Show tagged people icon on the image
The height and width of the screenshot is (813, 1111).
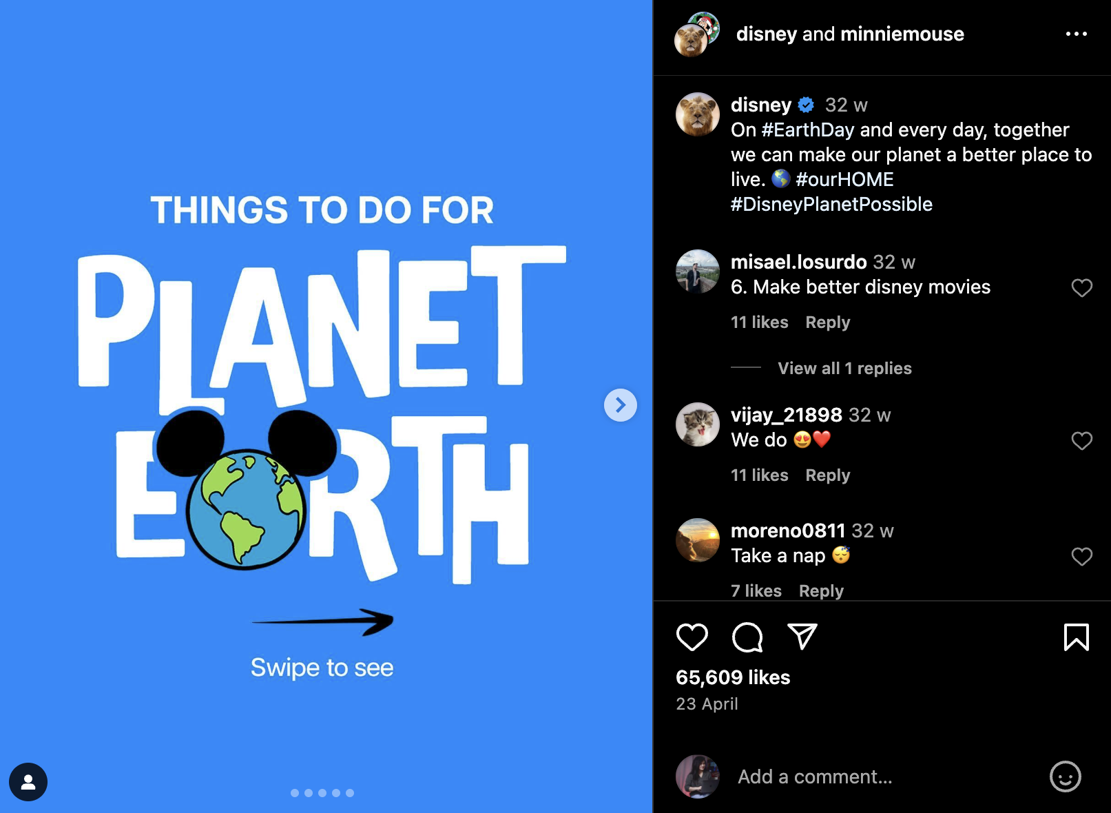28,782
